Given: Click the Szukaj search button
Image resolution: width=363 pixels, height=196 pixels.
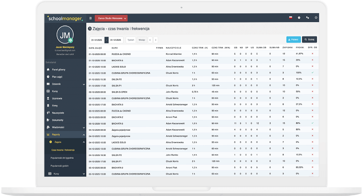Looking at the screenshot, I should [309, 39].
